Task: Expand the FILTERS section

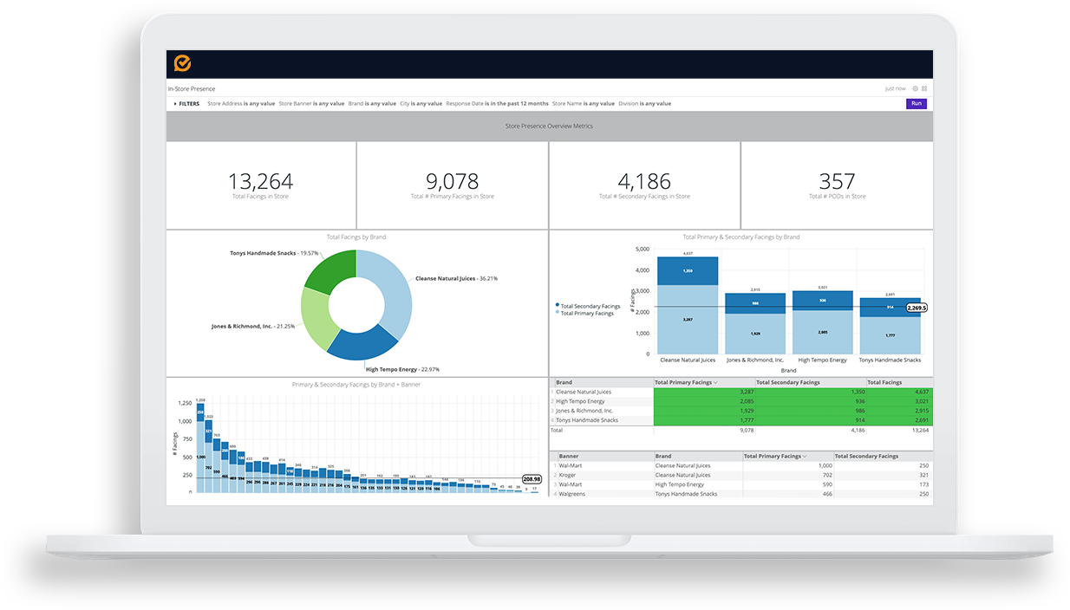Action: point(187,103)
